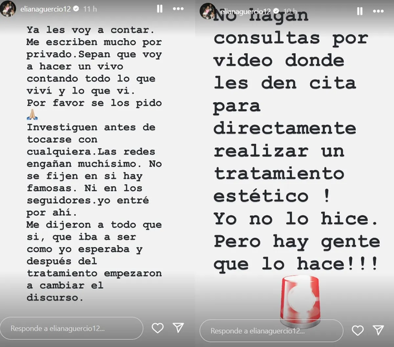Like the right story with heart icon
The width and height of the screenshot is (394, 347).
[358, 330]
